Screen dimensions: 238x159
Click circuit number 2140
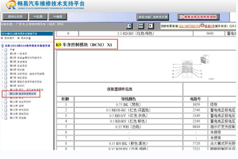coord(196,116)
